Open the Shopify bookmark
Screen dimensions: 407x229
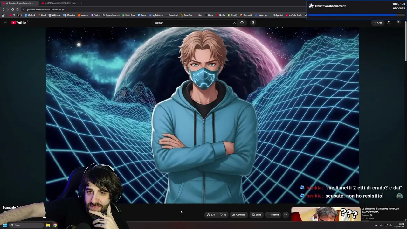(232, 15)
